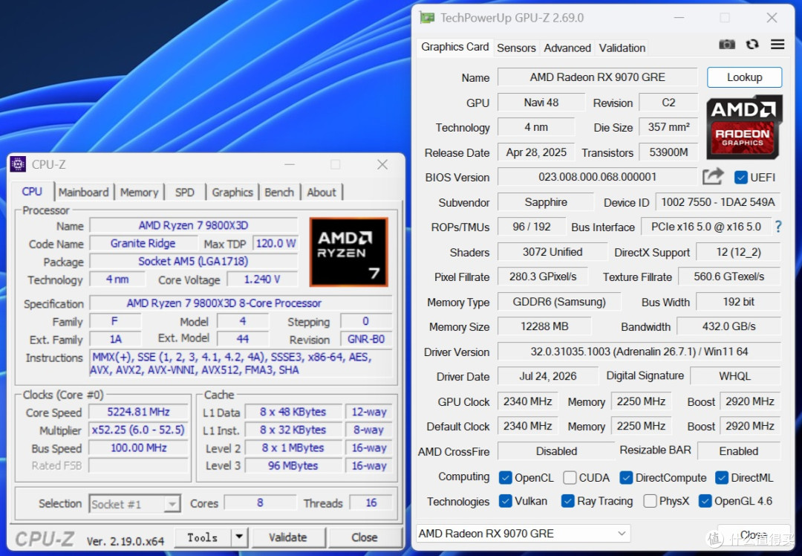Click the Memory Size value 12288 MB
Viewport: 802px width, 556px height.
(x=544, y=326)
